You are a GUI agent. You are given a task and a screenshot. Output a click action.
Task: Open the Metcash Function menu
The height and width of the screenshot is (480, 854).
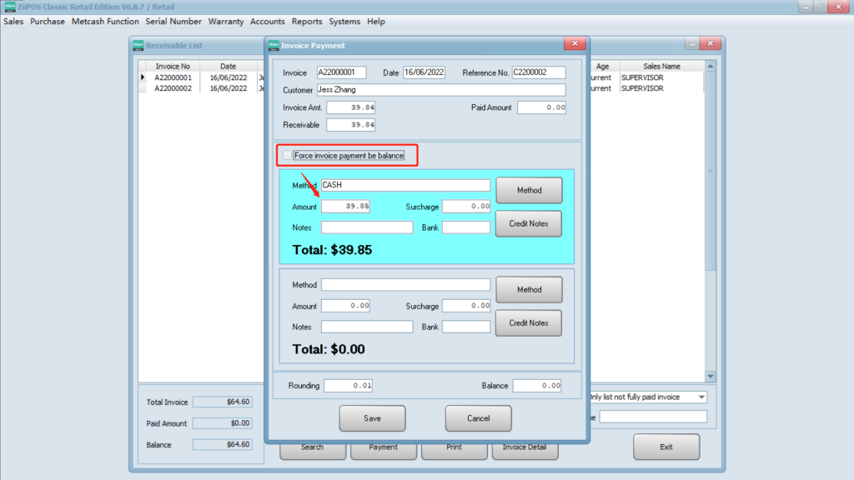(x=105, y=22)
